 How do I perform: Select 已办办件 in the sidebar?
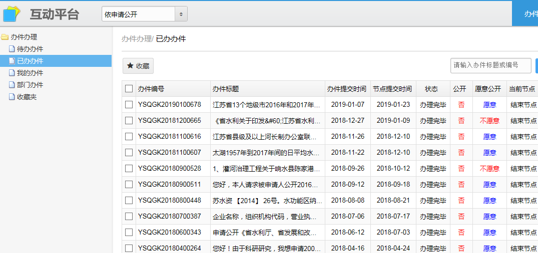(x=56, y=61)
